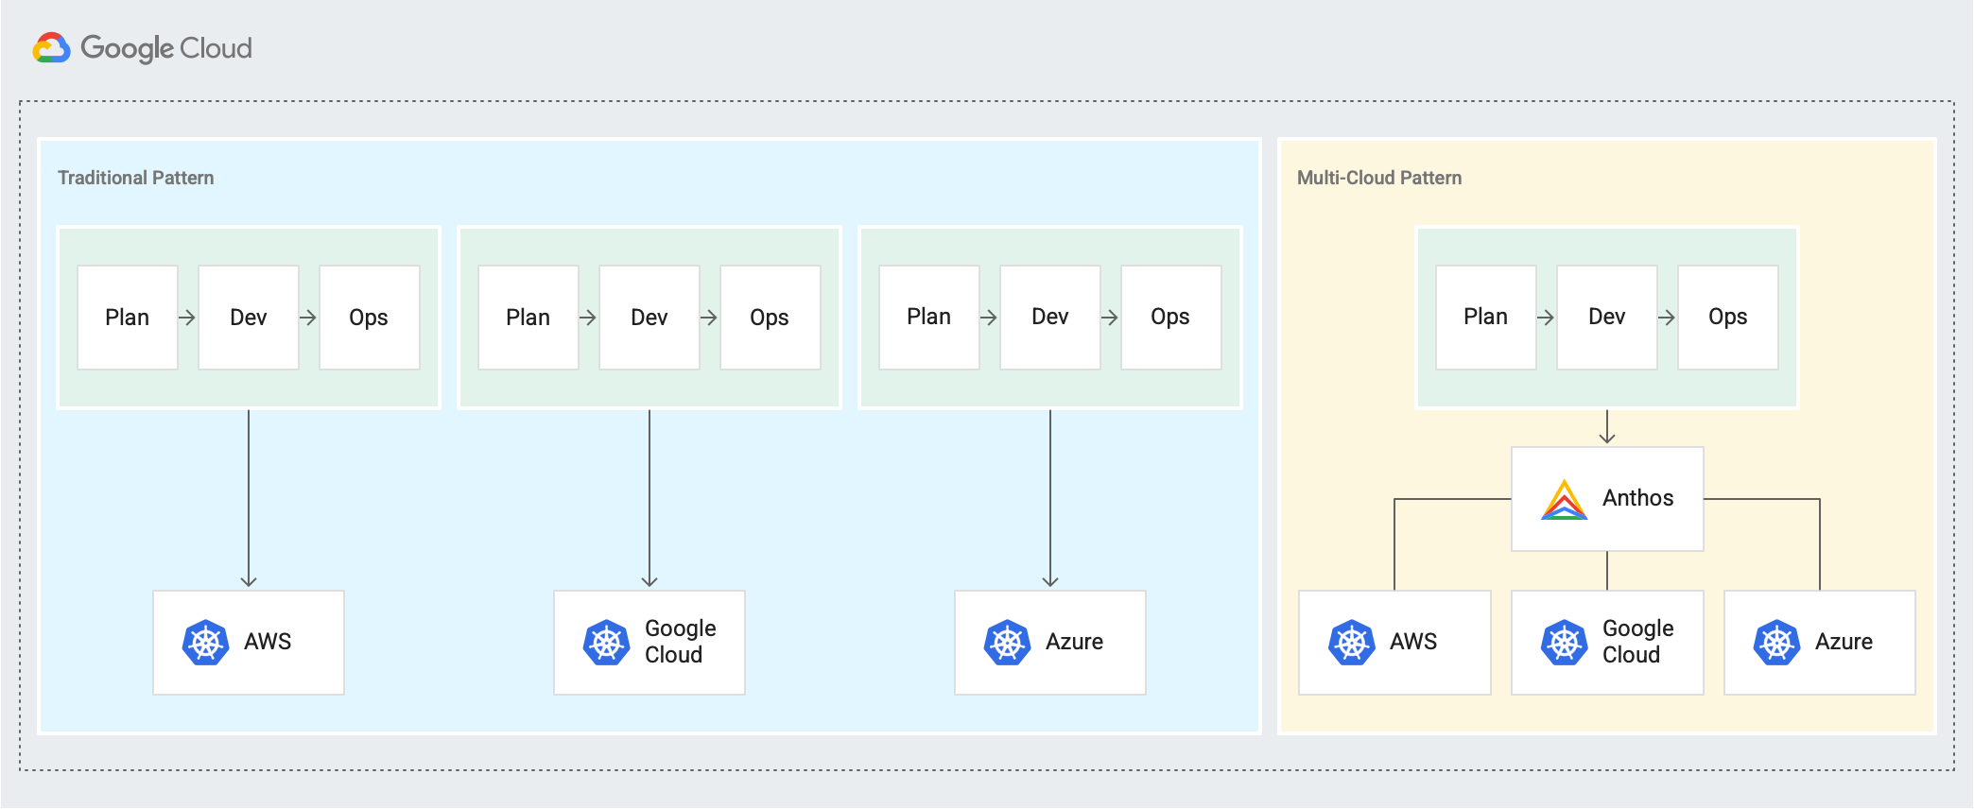Image resolution: width=1974 pixels, height=809 pixels.
Task: Click Kubernetes icon beside Azure in Traditional Pattern
Action: (x=1007, y=643)
